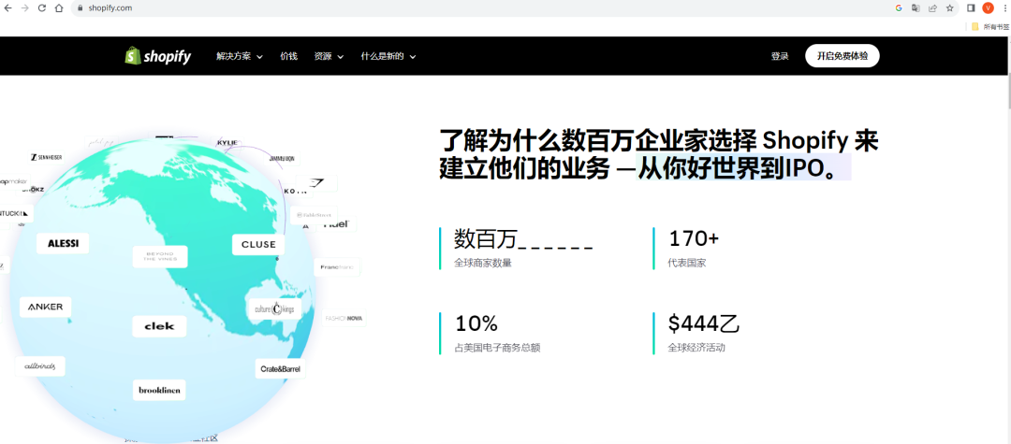Open the browser home page icon
1011x444 pixels.
(59, 8)
